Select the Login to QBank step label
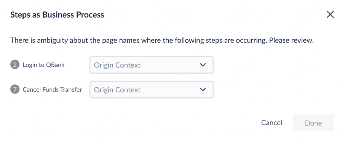This screenshot has width=345, height=142. click(x=43, y=65)
